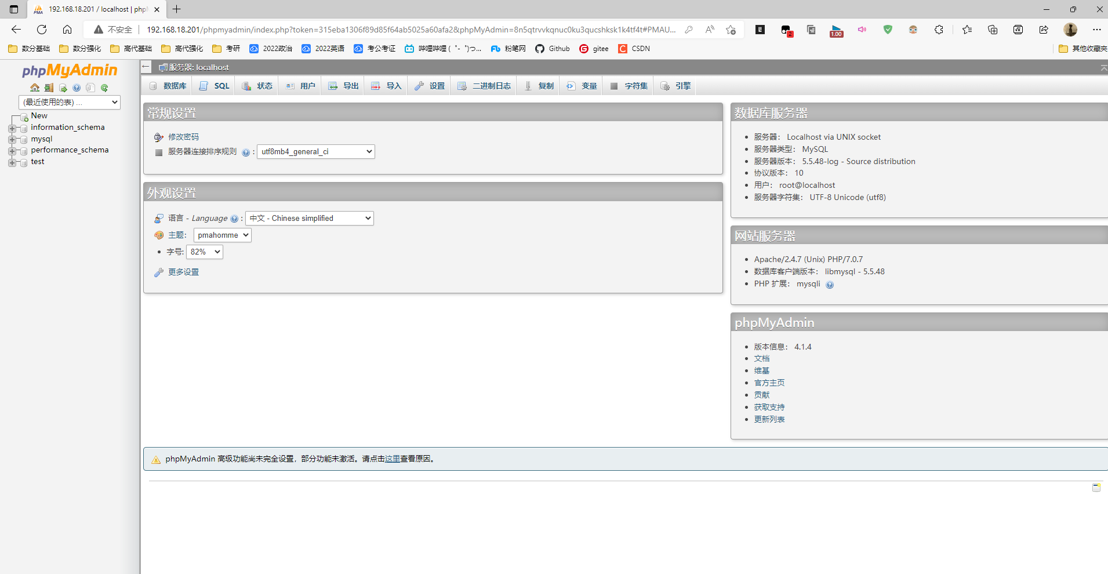Reload navigation panel with green refresh icon
1108x574 pixels.
point(104,88)
